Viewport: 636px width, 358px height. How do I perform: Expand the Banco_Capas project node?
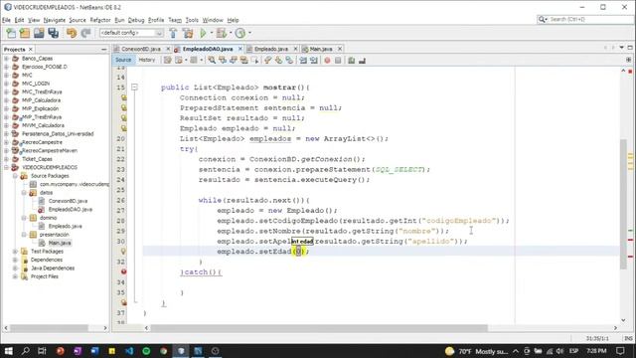7,59
